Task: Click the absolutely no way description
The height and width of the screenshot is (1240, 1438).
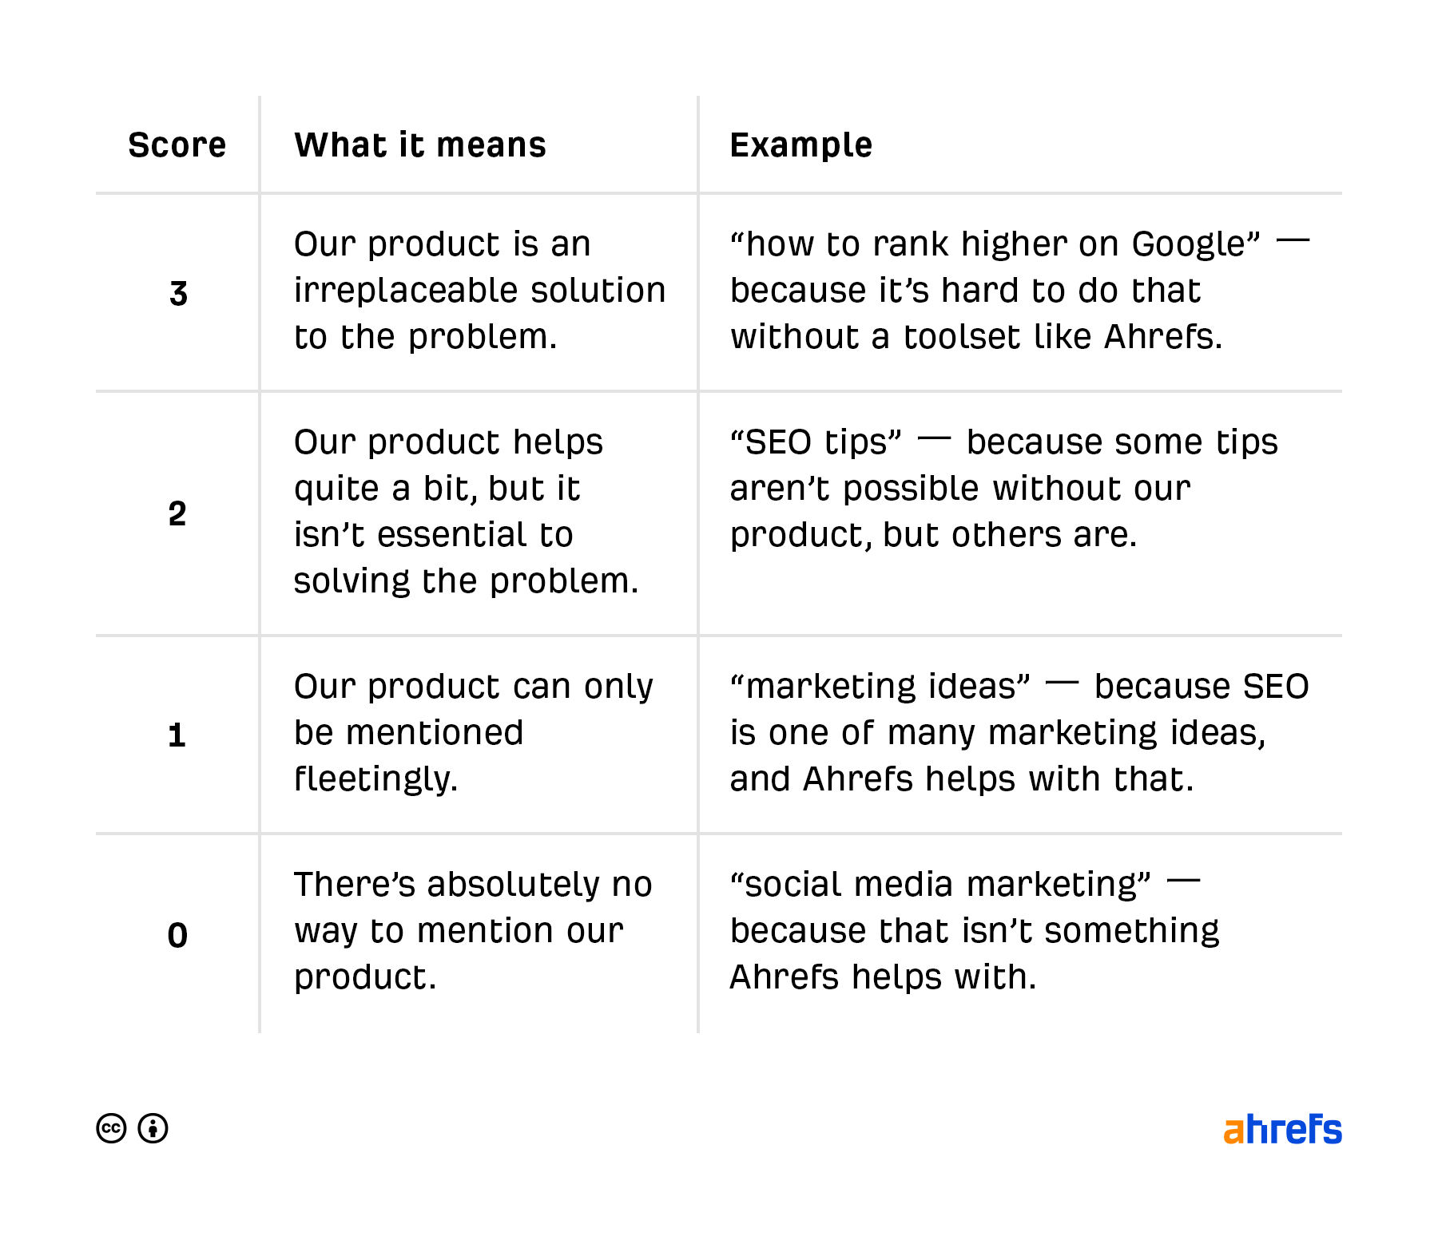Action: pyautogui.click(x=473, y=931)
